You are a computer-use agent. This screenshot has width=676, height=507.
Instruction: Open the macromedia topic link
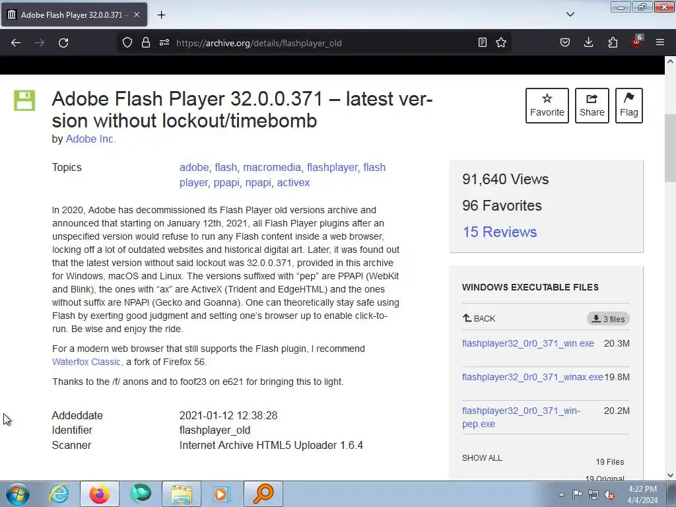tap(271, 167)
